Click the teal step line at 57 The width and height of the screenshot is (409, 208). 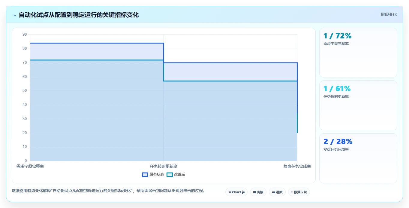coord(230,81)
